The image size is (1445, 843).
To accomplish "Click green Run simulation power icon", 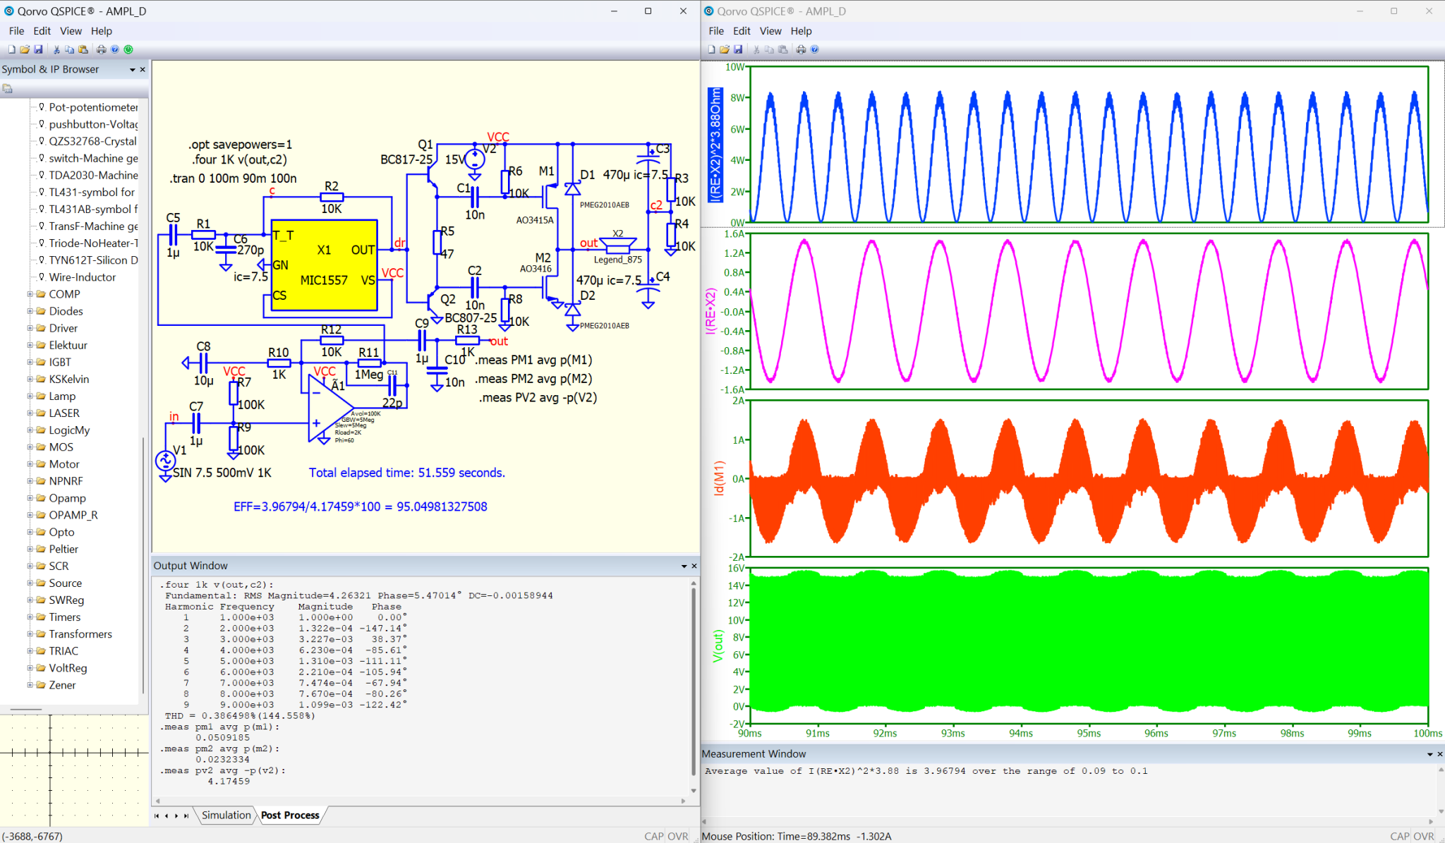I will (x=128, y=49).
